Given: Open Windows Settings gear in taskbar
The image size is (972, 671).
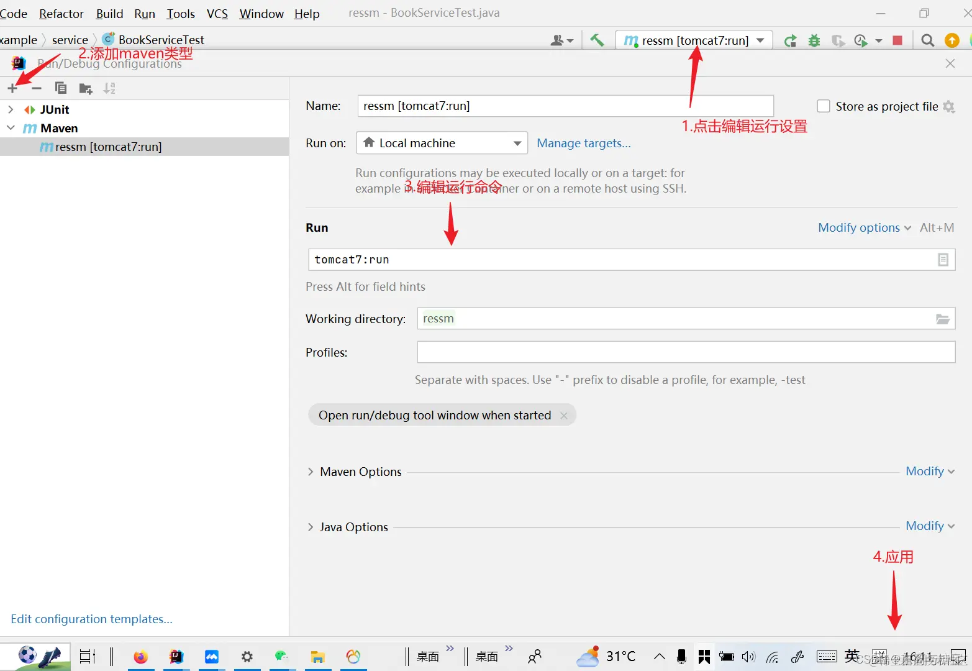Looking at the screenshot, I should pos(247,657).
